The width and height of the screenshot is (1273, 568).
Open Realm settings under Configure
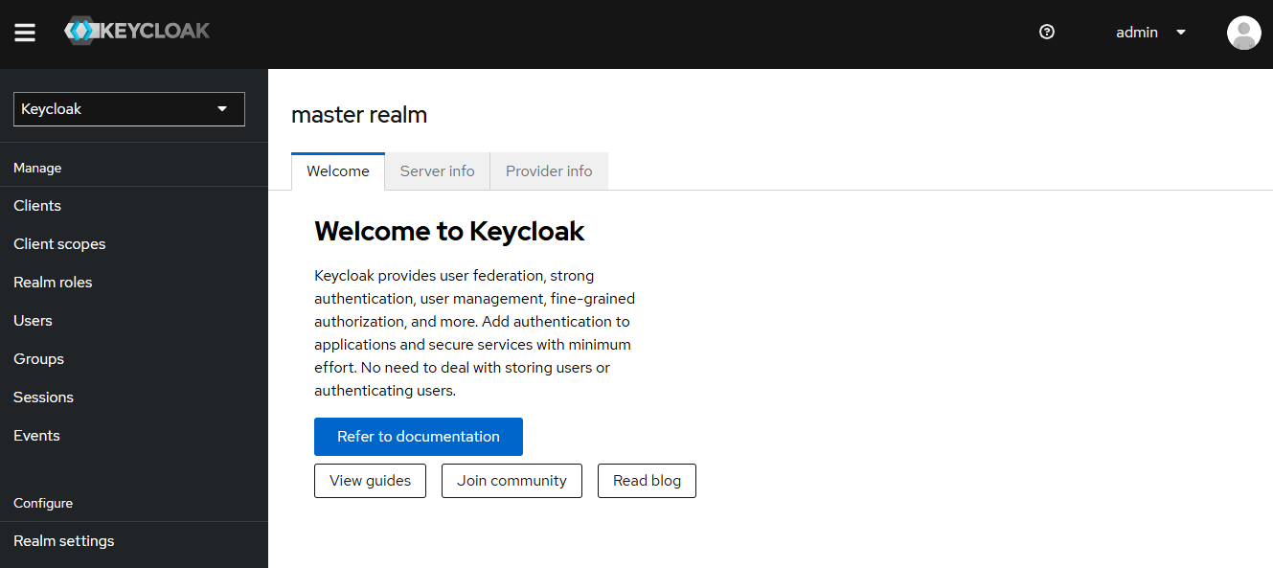pos(63,540)
